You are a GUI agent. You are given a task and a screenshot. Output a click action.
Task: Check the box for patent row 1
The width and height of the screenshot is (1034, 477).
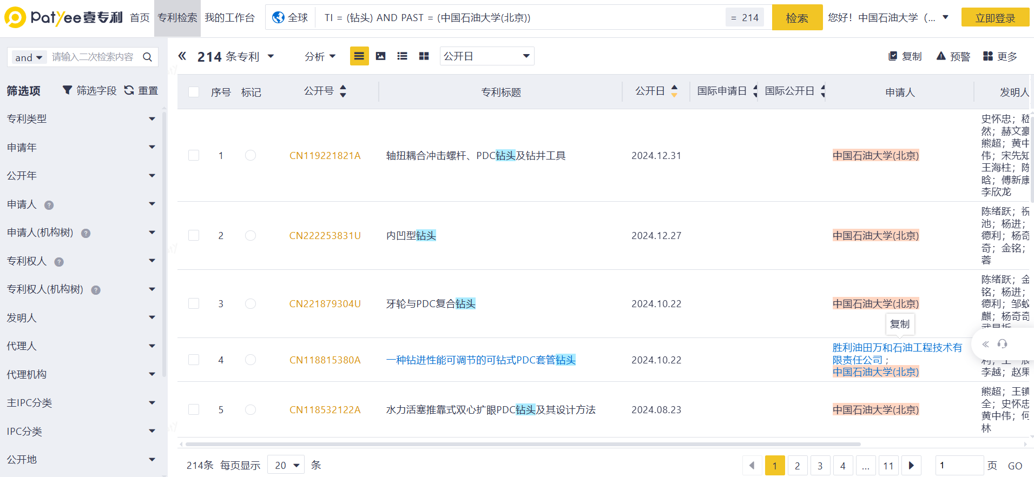tap(194, 156)
